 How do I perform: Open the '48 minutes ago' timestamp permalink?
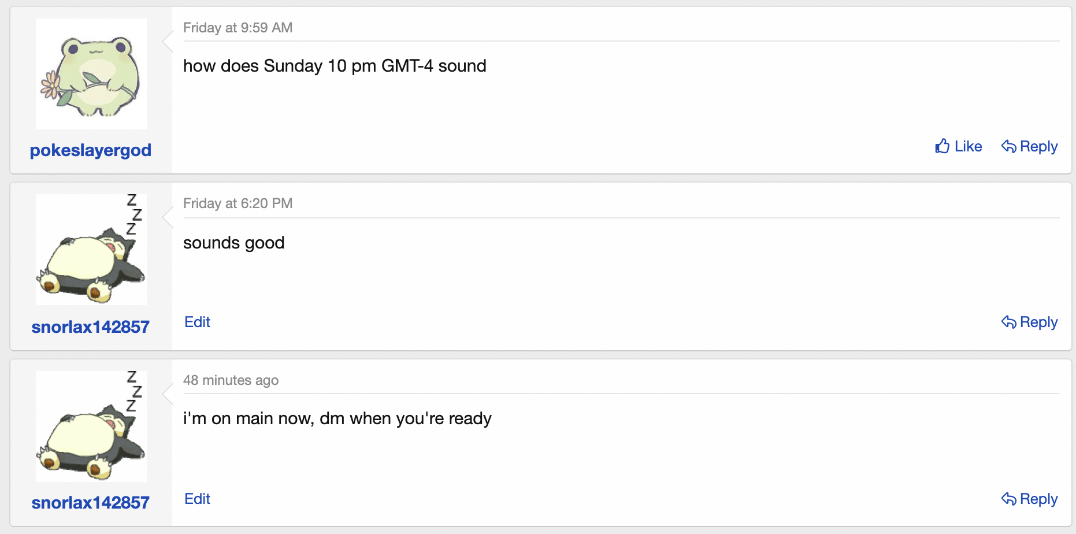(x=231, y=380)
